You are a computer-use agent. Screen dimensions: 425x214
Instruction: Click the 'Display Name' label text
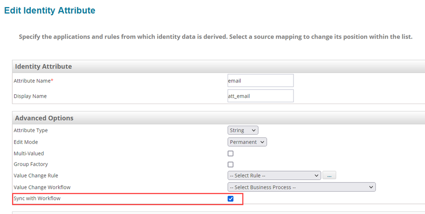click(x=30, y=96)
